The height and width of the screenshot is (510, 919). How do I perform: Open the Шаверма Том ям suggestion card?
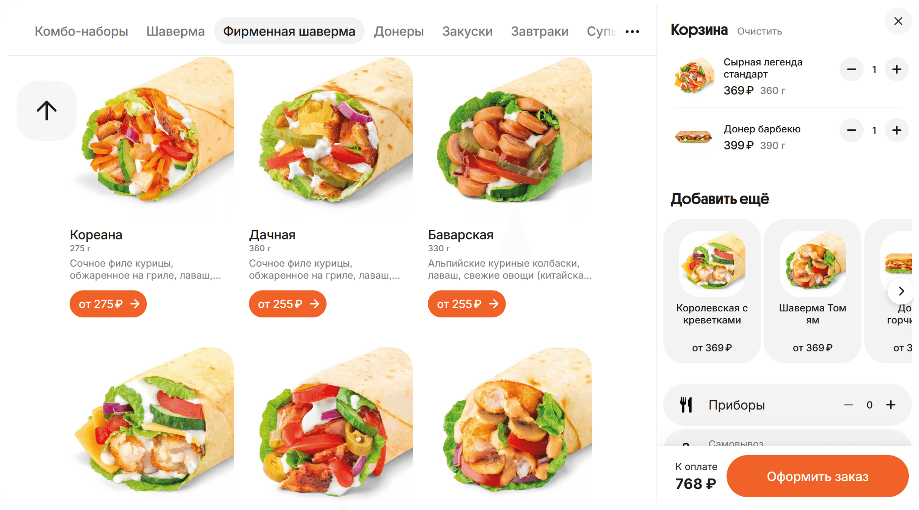point(813,291)
